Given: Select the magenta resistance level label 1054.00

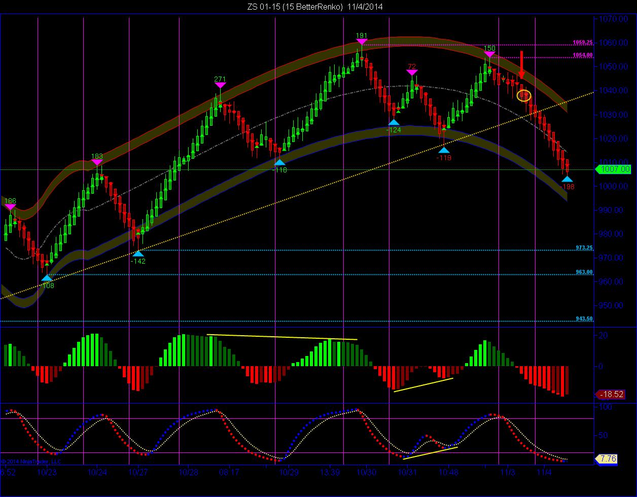Looking at the screenshot, I should (x=583, y=55).
